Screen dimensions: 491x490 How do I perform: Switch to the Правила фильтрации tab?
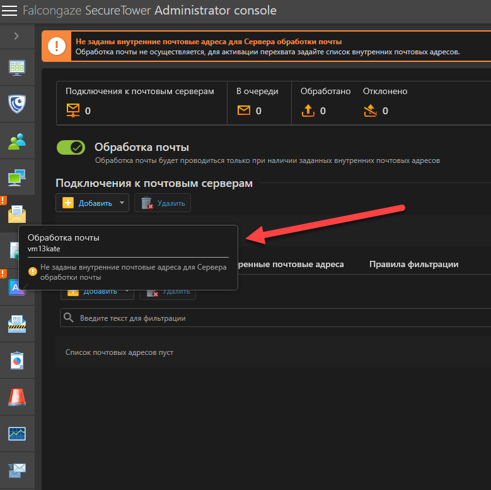coord(413,264)
